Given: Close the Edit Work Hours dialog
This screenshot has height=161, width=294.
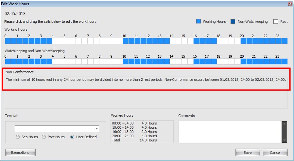Looking at the screenshot, I should (290, 4).
